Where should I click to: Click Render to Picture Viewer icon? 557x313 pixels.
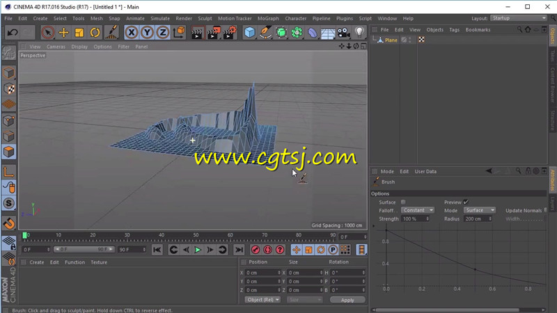point(214,33)
